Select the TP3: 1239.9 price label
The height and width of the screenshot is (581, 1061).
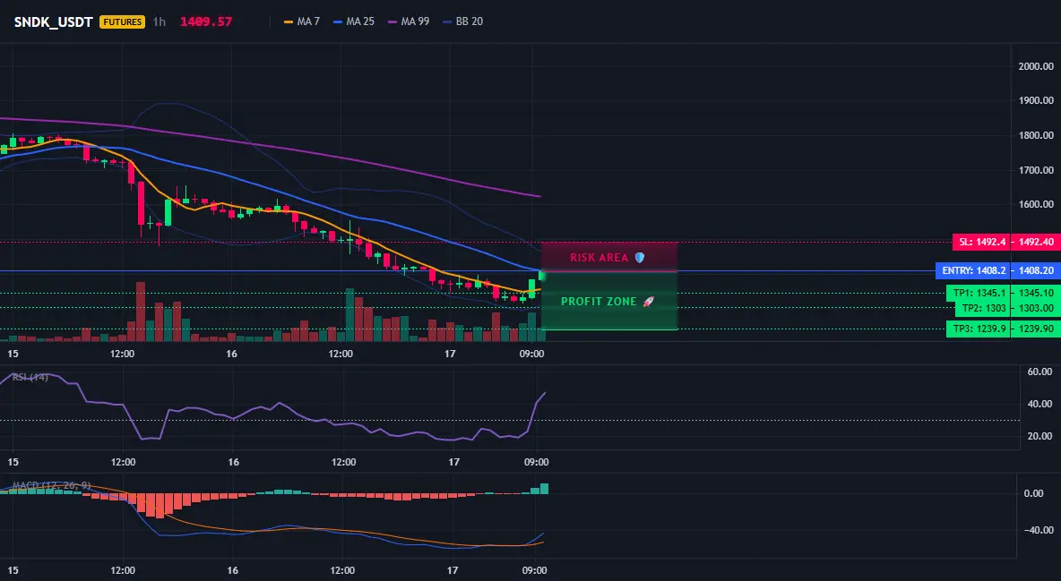point(979,329)
